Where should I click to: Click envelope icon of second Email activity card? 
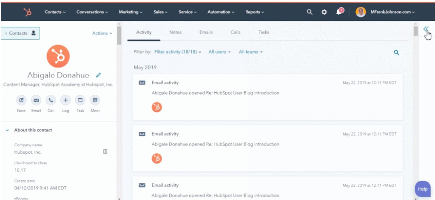pyautogui.click(x=142, y=134)
